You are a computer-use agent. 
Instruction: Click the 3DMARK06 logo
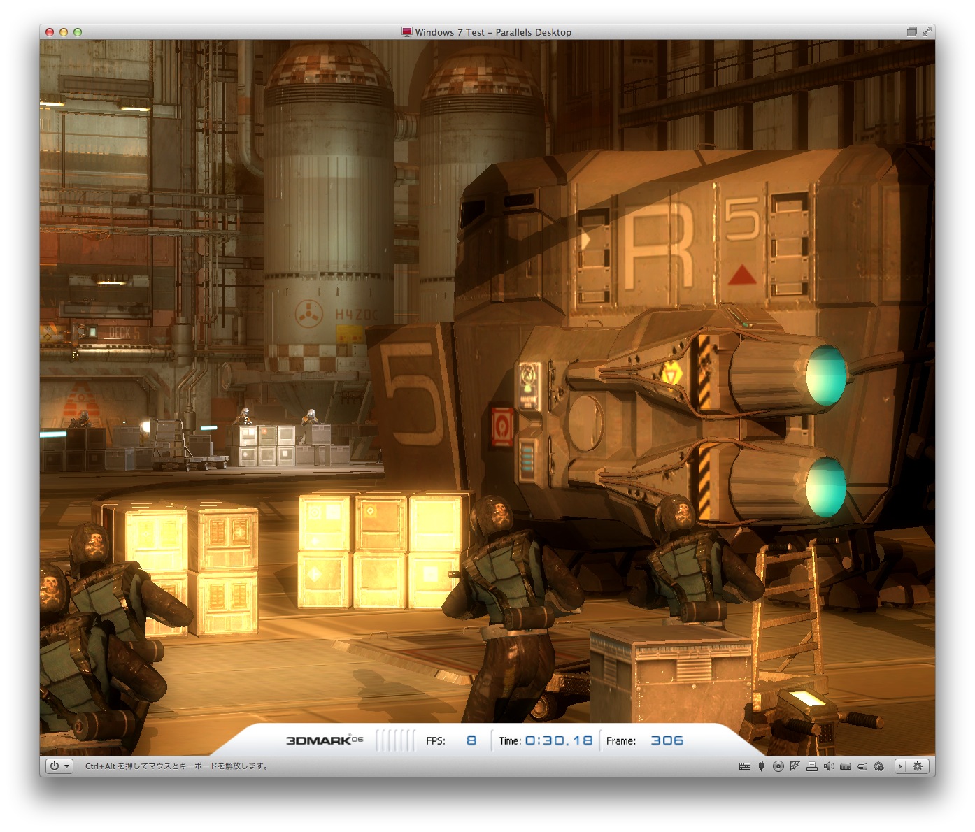325,740
